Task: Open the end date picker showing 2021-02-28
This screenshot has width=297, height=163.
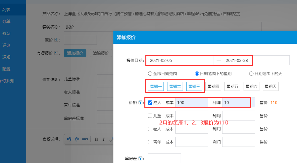Action: (238, 61)
